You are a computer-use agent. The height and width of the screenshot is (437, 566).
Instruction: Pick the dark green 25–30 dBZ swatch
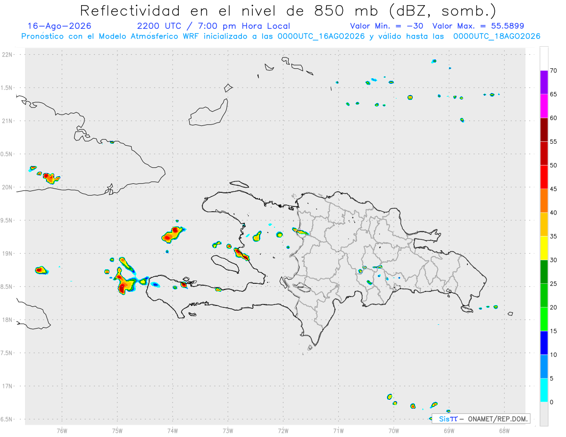[544, 272]
